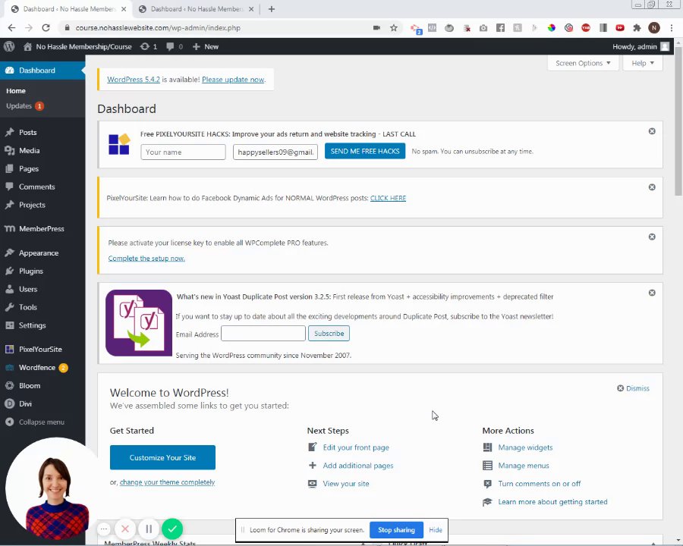The width and height of the screenshot is (683, 546).
Task: Focus the Yoast Email Address field
Action: pos(263,334)
